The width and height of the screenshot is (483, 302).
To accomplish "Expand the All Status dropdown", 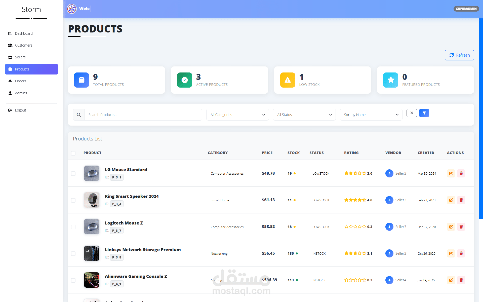I will (304, 115).
